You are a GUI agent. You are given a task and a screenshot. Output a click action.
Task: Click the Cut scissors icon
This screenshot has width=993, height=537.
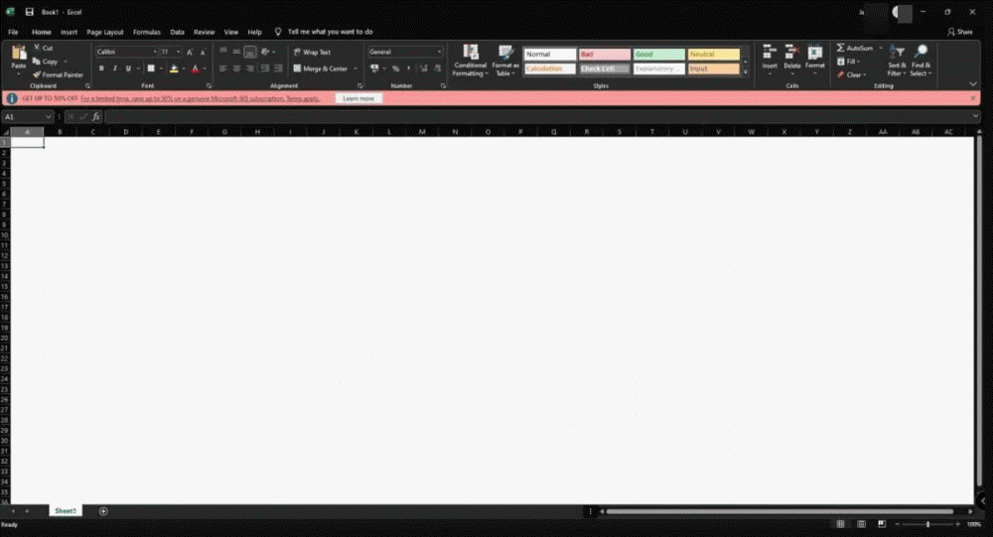point(37,48)
